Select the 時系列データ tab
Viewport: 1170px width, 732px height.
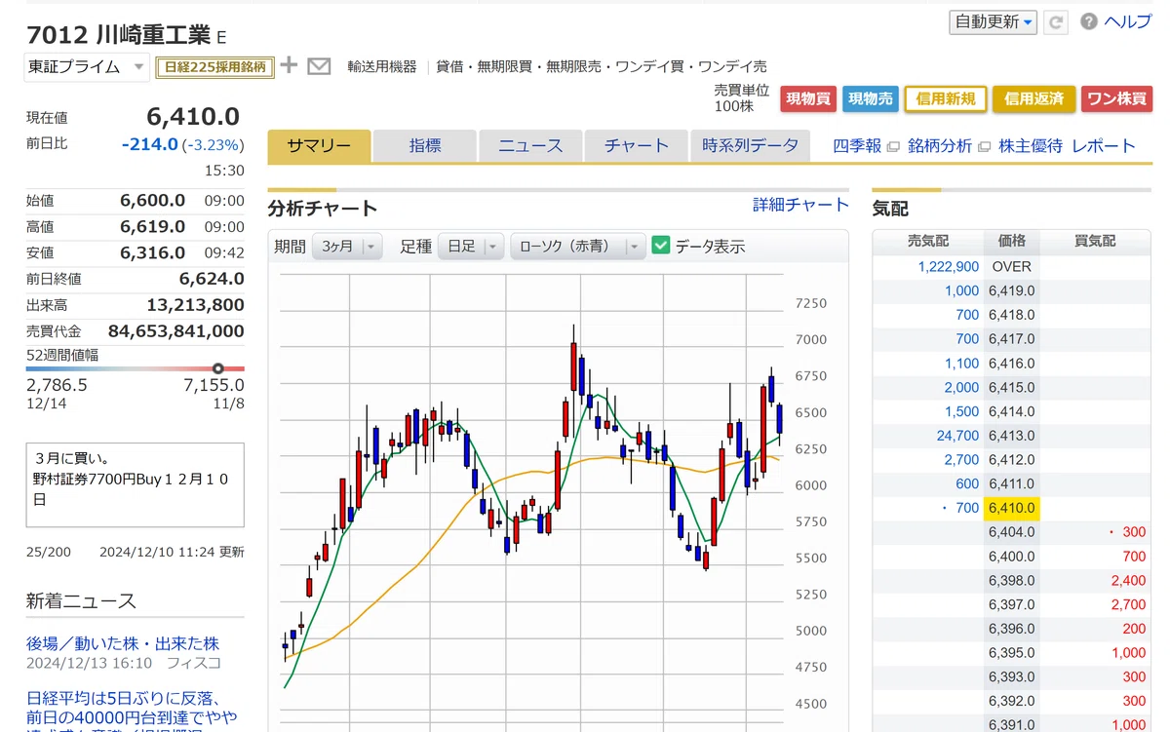coord(750,146)
